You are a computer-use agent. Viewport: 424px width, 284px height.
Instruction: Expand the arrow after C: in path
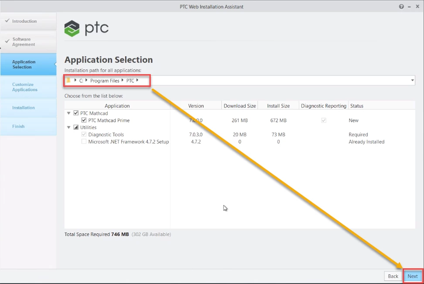(86, 80)
